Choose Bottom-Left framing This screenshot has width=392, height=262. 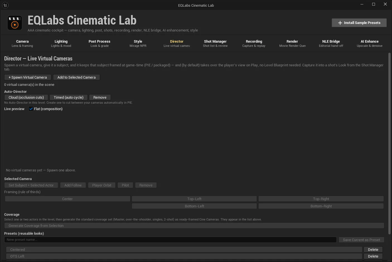click(194, 206)
